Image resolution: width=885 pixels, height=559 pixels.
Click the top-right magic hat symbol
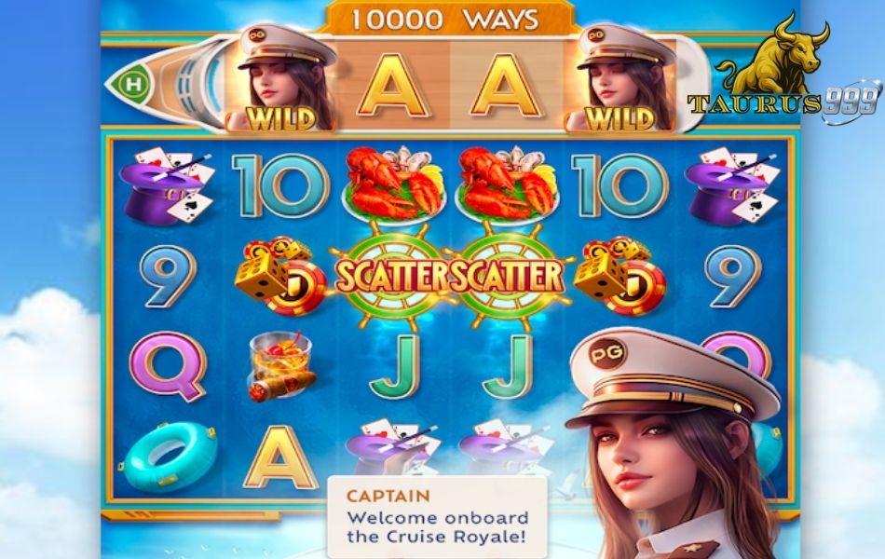pyautogui.click(x=731, y=185)
